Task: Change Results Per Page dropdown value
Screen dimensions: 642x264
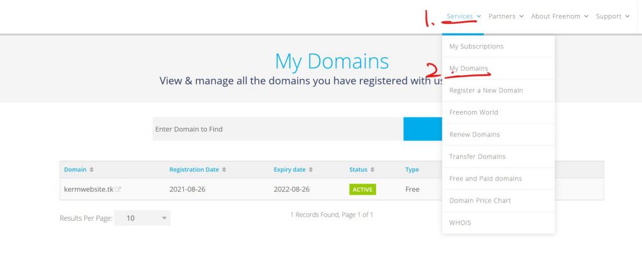Action: pos(142,218)
